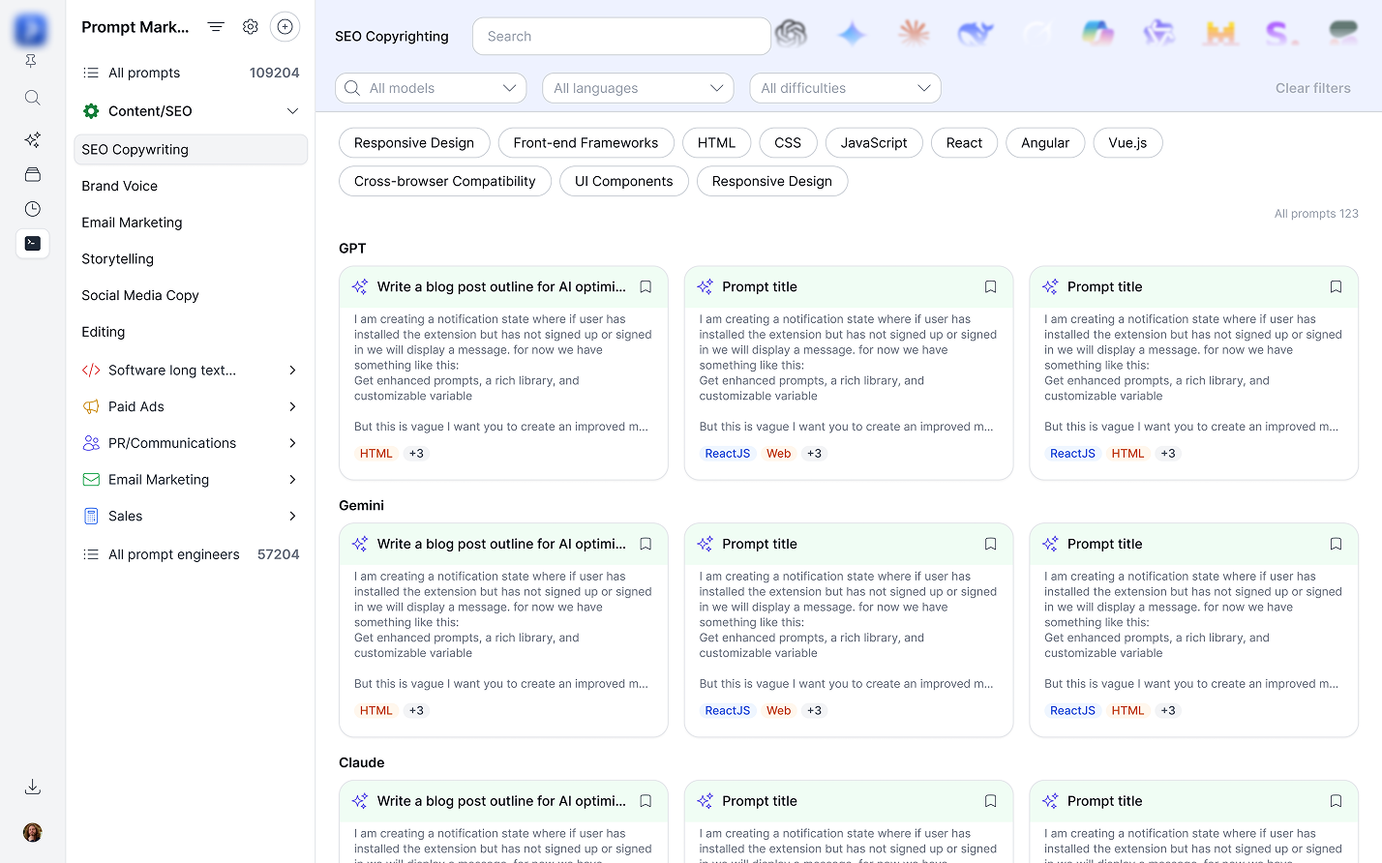The width and height of the screenshot is (1382, 863).
Task: Click the green gear icon beside Content/SEO
Action: point(91,111)
